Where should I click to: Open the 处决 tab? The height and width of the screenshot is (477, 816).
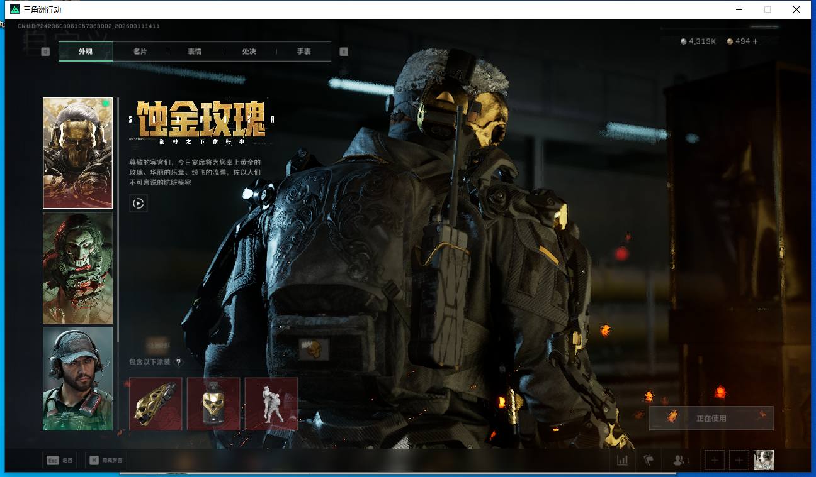coord(249,52)
